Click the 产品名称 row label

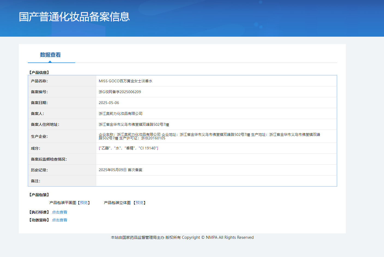coord(39,81)
